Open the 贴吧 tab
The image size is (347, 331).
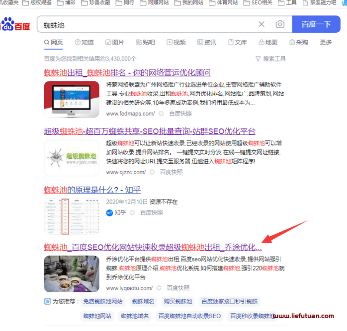click(145, 42)
